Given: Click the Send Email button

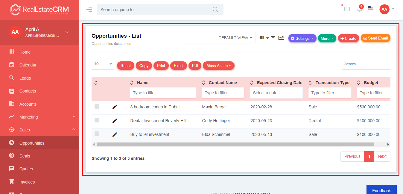Looking at the screenshot, I should point(375,38).
